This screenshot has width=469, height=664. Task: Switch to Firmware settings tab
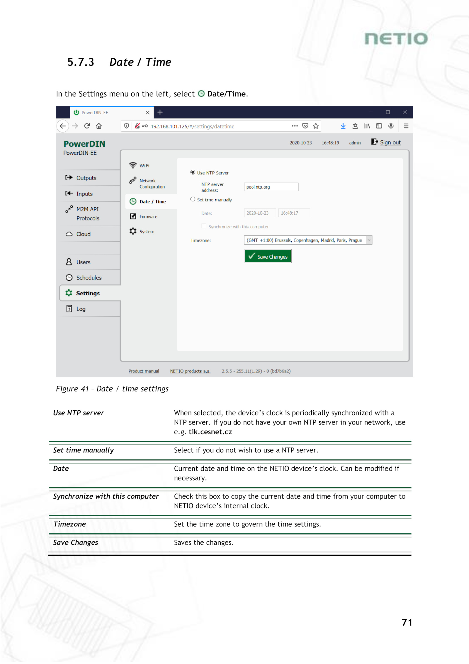tap(148, 217)
